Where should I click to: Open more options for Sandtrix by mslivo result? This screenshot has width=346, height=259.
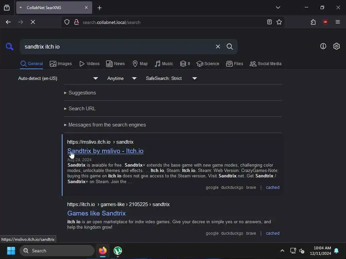(x=261, y=188)
